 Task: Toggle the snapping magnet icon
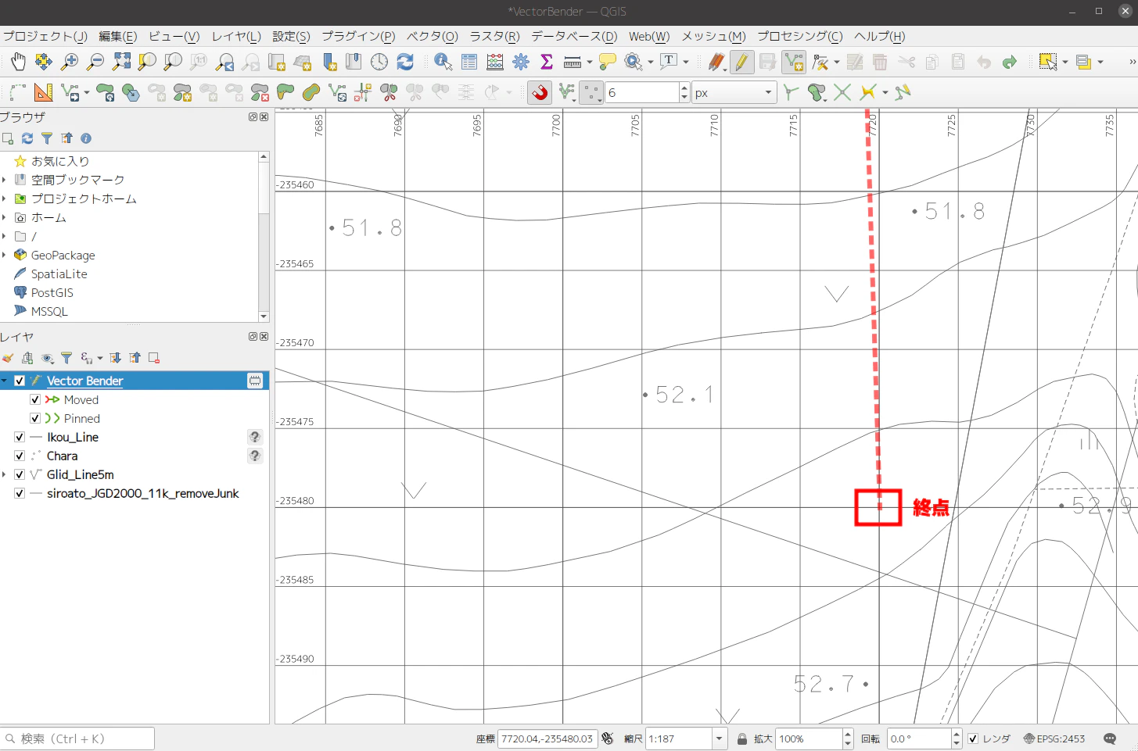tap(540, 93)
